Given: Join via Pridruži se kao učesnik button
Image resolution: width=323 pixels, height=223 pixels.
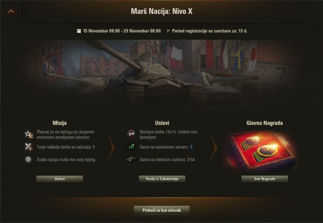Looking at the screenshot, I should click(161, 210).
